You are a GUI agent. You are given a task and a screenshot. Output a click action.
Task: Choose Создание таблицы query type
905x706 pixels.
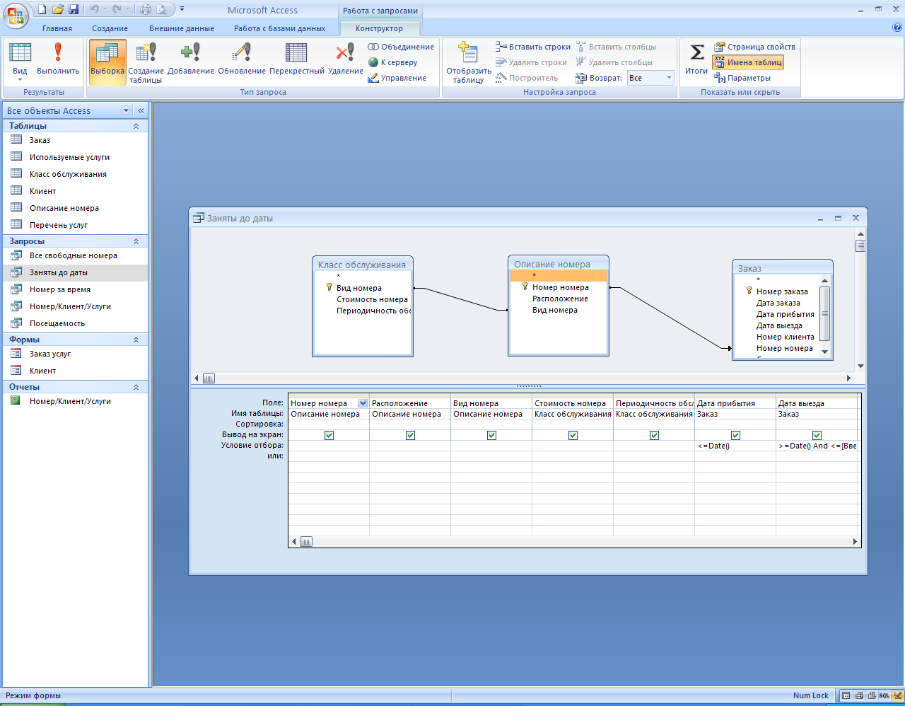(146, 63)
